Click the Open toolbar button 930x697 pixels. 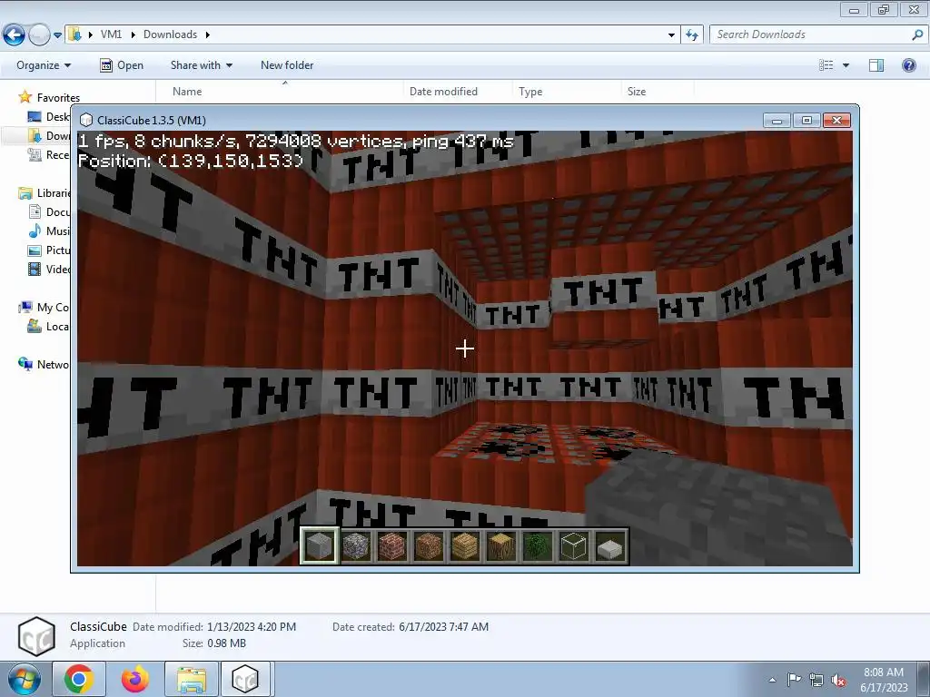click(122, 65)
